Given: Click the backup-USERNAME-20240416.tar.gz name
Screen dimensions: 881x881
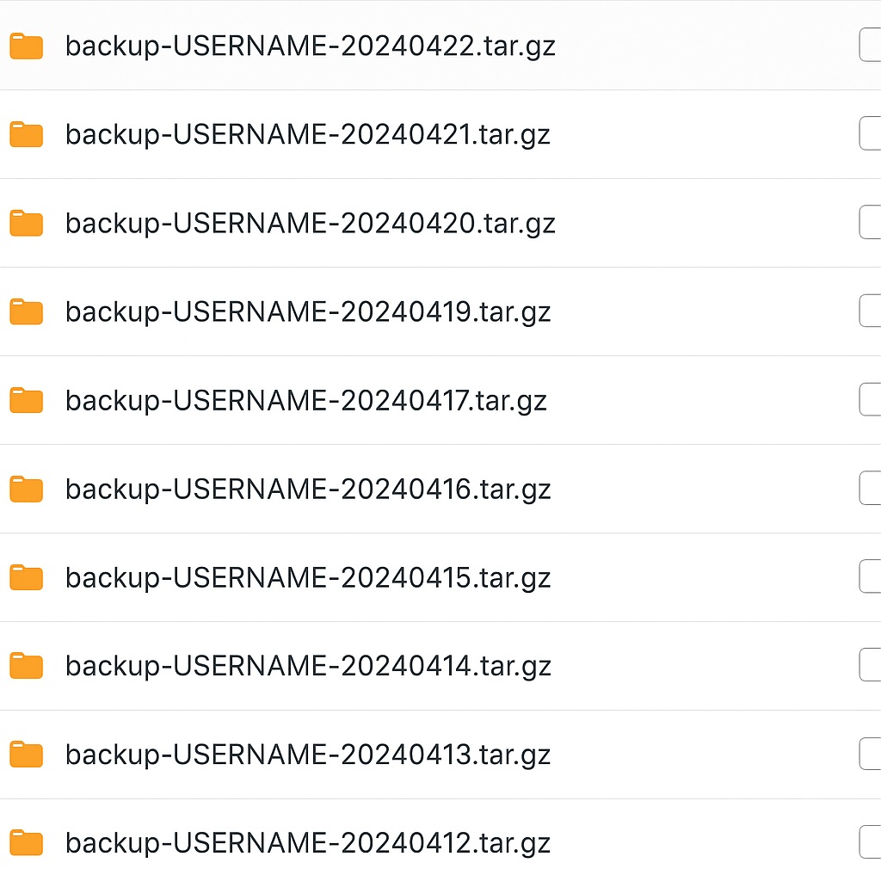Looking at the screenshot, I should point(307,490).
